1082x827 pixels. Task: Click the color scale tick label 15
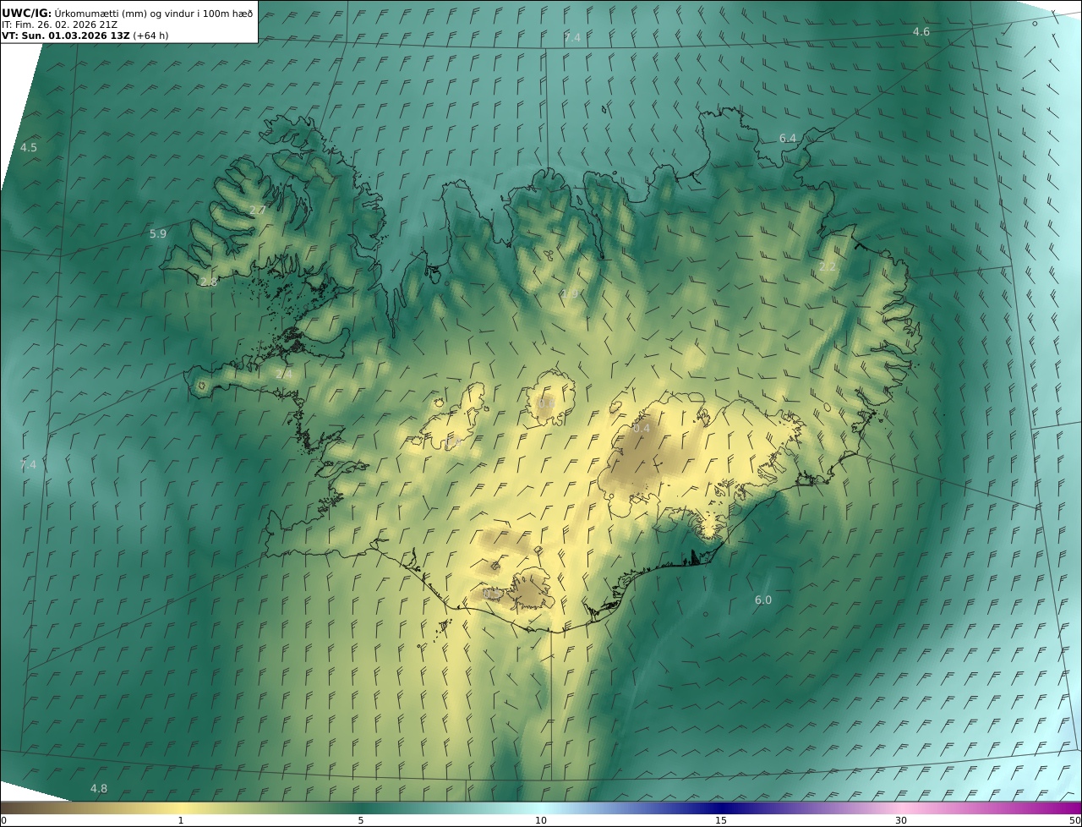click(x=721, y=820)
